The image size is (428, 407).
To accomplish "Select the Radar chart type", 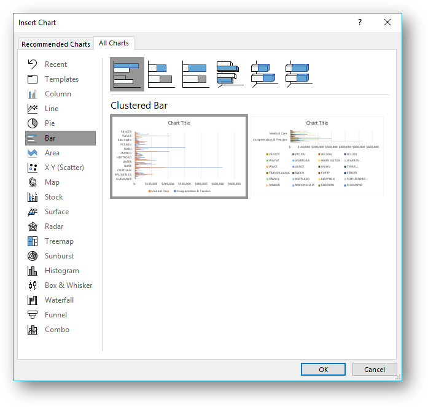I will pyautogui.click(x=54, y=227).
